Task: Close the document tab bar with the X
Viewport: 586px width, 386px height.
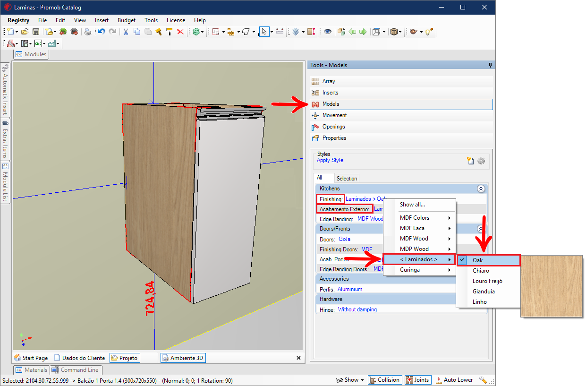Action: [298, 358]
